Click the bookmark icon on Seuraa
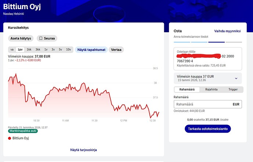253x162 pixels. tap(41, 38)
